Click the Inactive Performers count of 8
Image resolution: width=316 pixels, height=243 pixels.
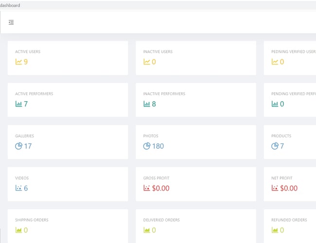tap(154, 104)
